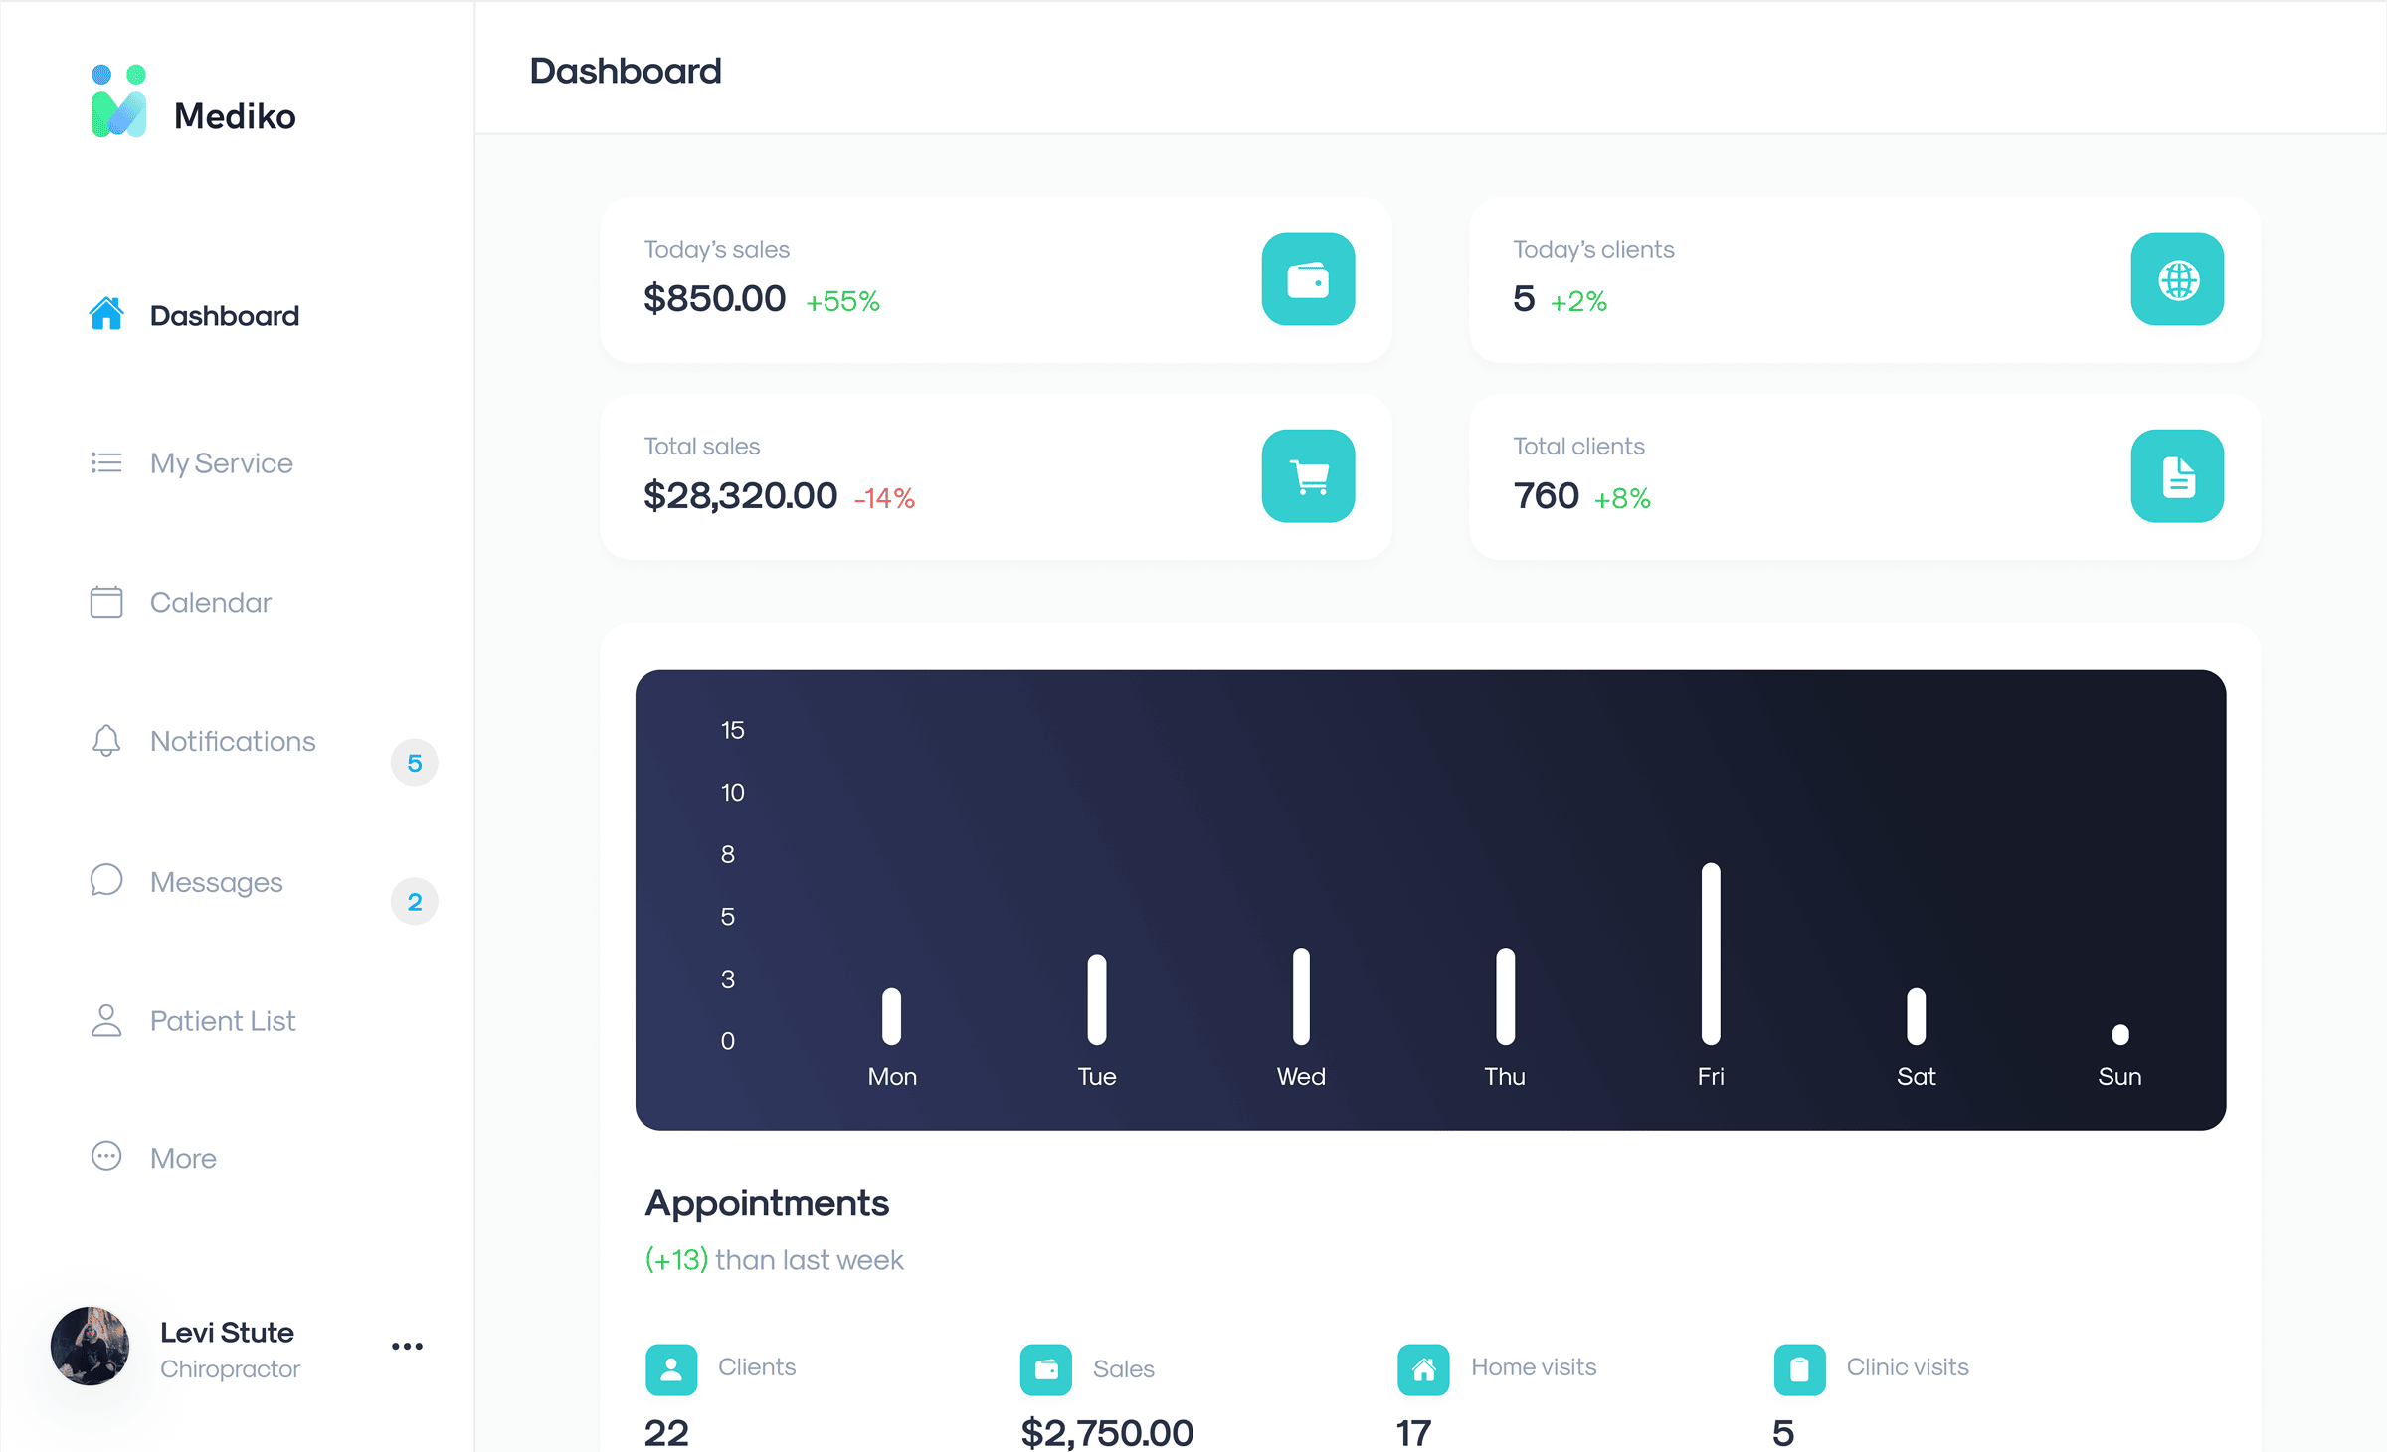Select the Clients person icon under Appointments
This screenshot has width=2387, height=1452.
point(671,1369)
